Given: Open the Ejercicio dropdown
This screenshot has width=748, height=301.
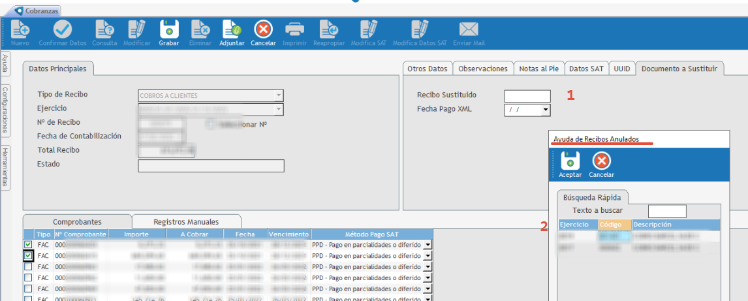Looking at the screenshot, I should point(279,110).
